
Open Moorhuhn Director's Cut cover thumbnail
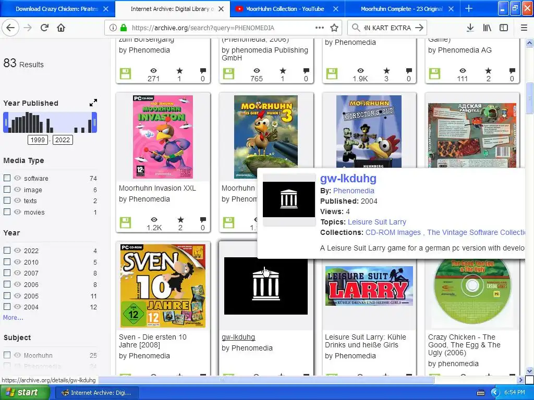pyautogui.click(x=369, y=131)
